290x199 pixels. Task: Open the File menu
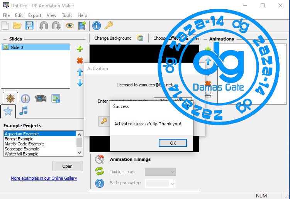[6, 15]
